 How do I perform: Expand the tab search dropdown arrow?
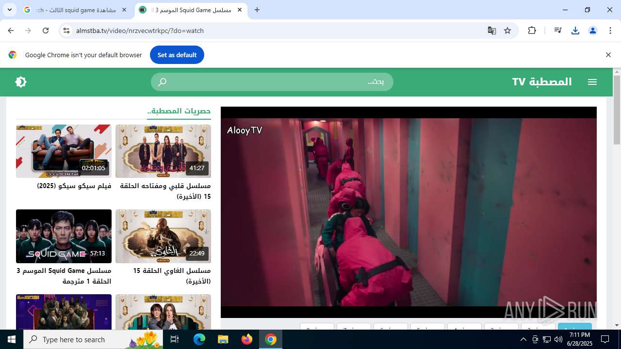9,10
